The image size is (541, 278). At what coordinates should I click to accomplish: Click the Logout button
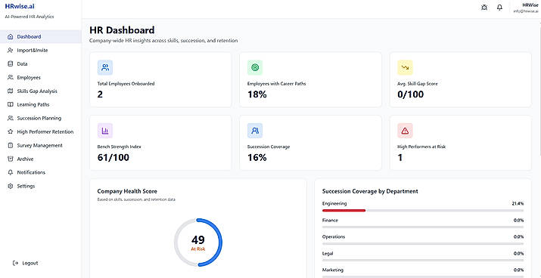pyautogui.click(x=25, y=263)
